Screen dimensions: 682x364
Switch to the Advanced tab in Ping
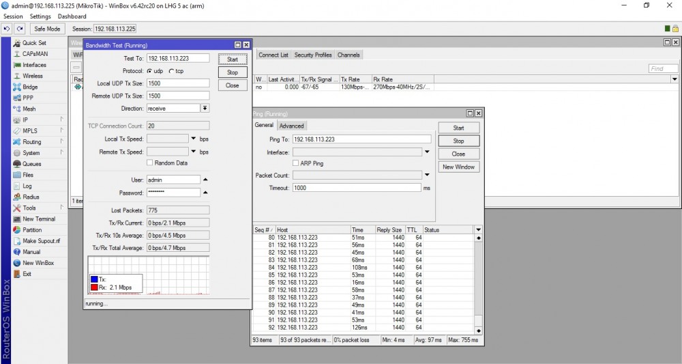pyautogui.click(x=291, y=126)
